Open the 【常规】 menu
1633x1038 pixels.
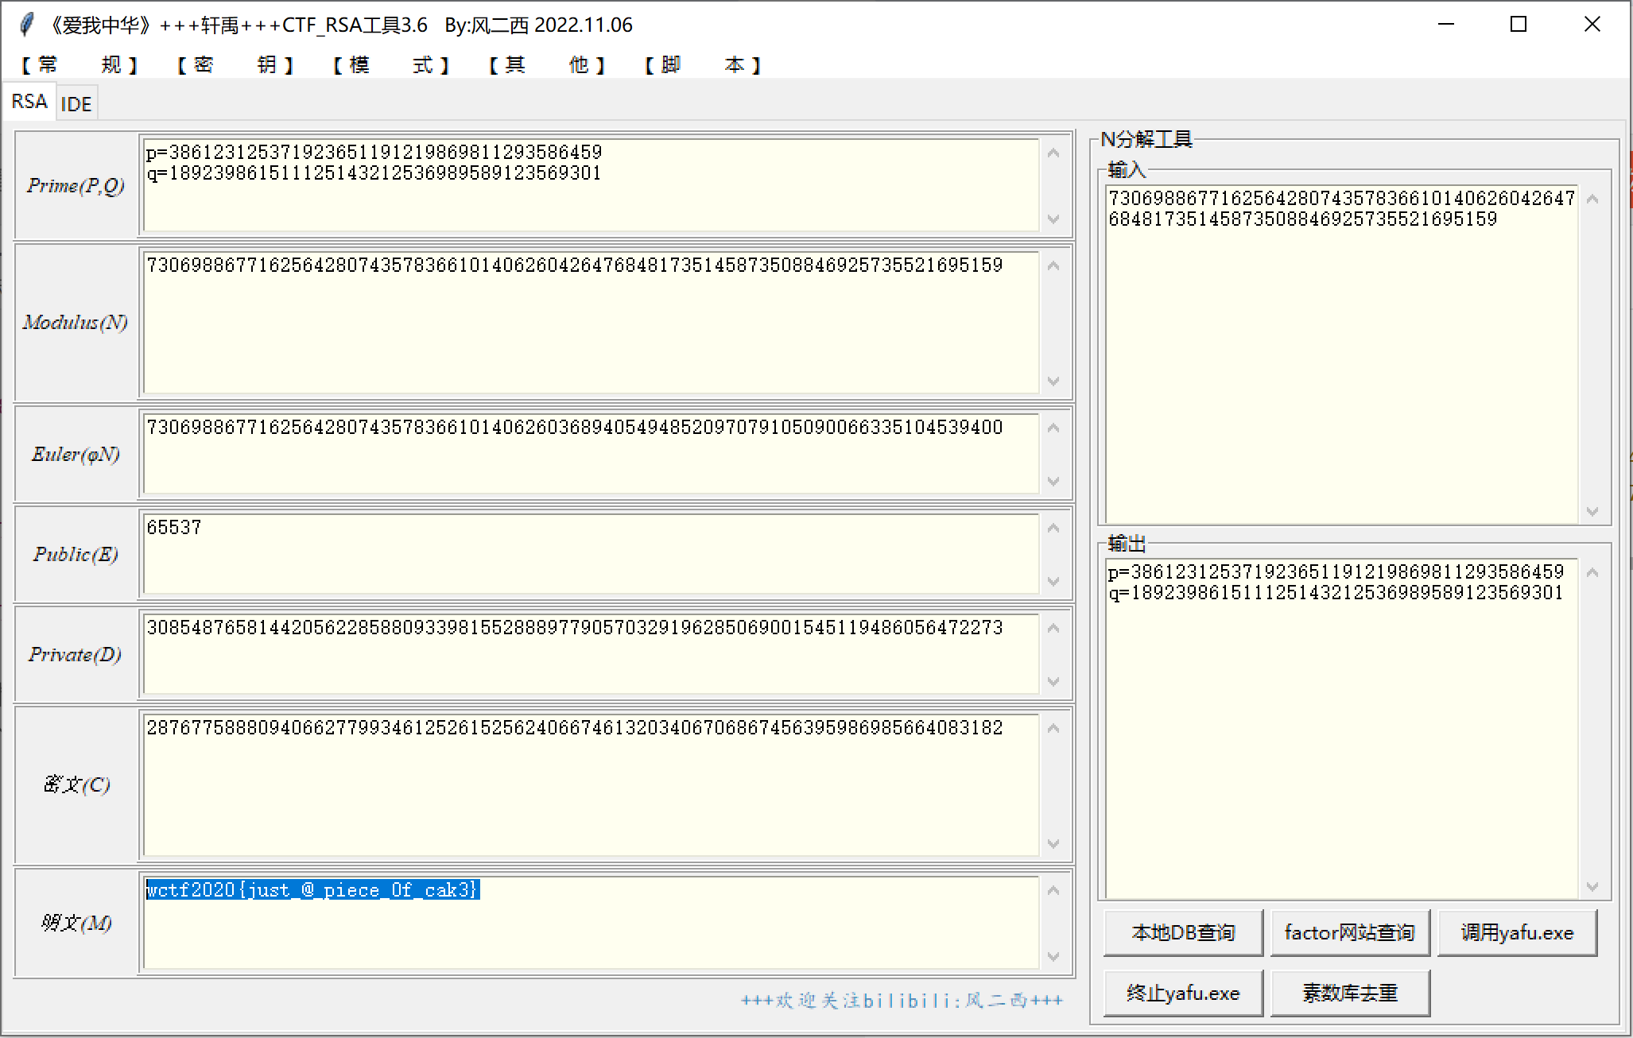pos(79,65)
